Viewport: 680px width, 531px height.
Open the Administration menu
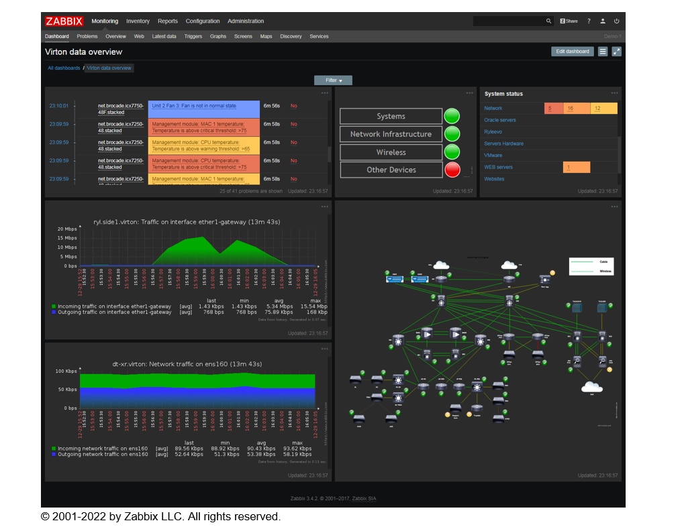point(246,21)
